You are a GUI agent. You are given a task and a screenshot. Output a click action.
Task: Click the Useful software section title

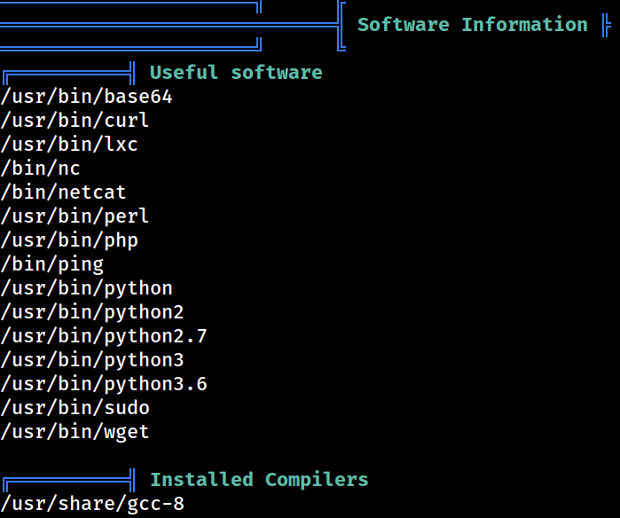tap(236, 73)
